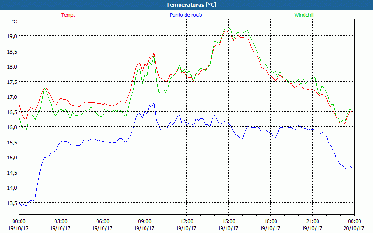Click the 03:00 time axis label
Screen dimensions: 373x233
click(x=61, y=222)
